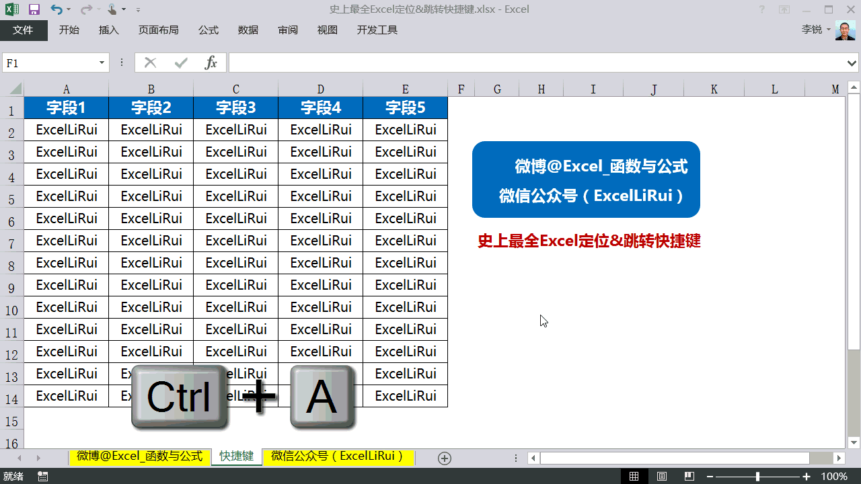This screenshot has width=861, height=484.
Task: Switch to Page Break Preview icon
Action: pyautogui.click(x=689, y=476)
